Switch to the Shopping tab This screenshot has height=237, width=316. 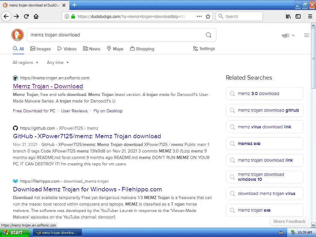pos(142,49)
